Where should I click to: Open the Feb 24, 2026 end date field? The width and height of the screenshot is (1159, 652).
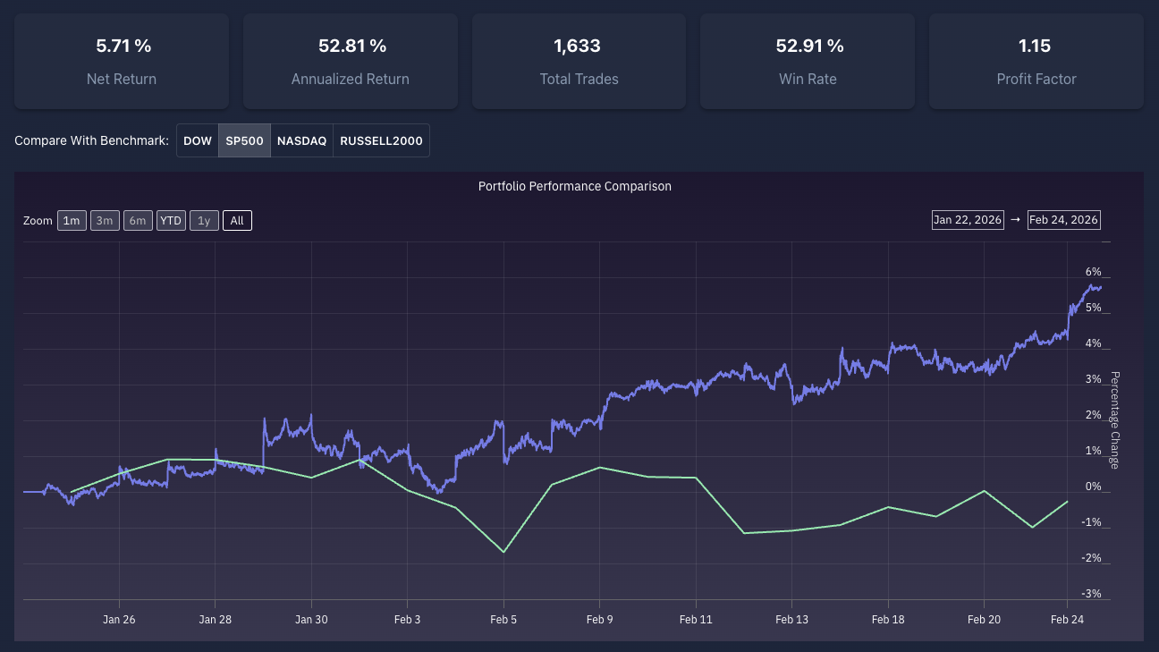pyautogui.click(x=1064, y=219)
